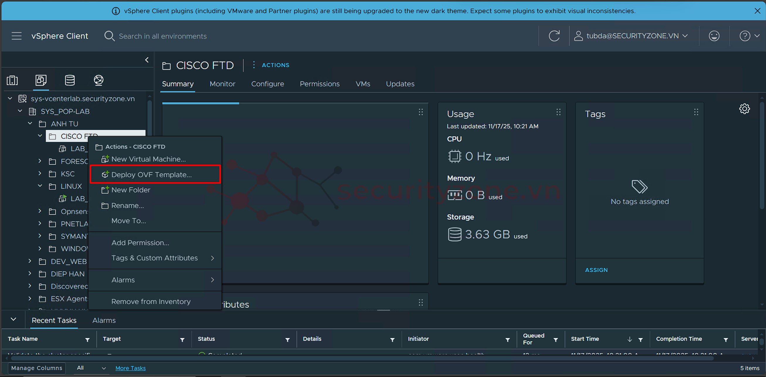The image size is (766, 377).
Task: Select Deploy OVF Template menu entry
Action: click(x=151, y=174)
